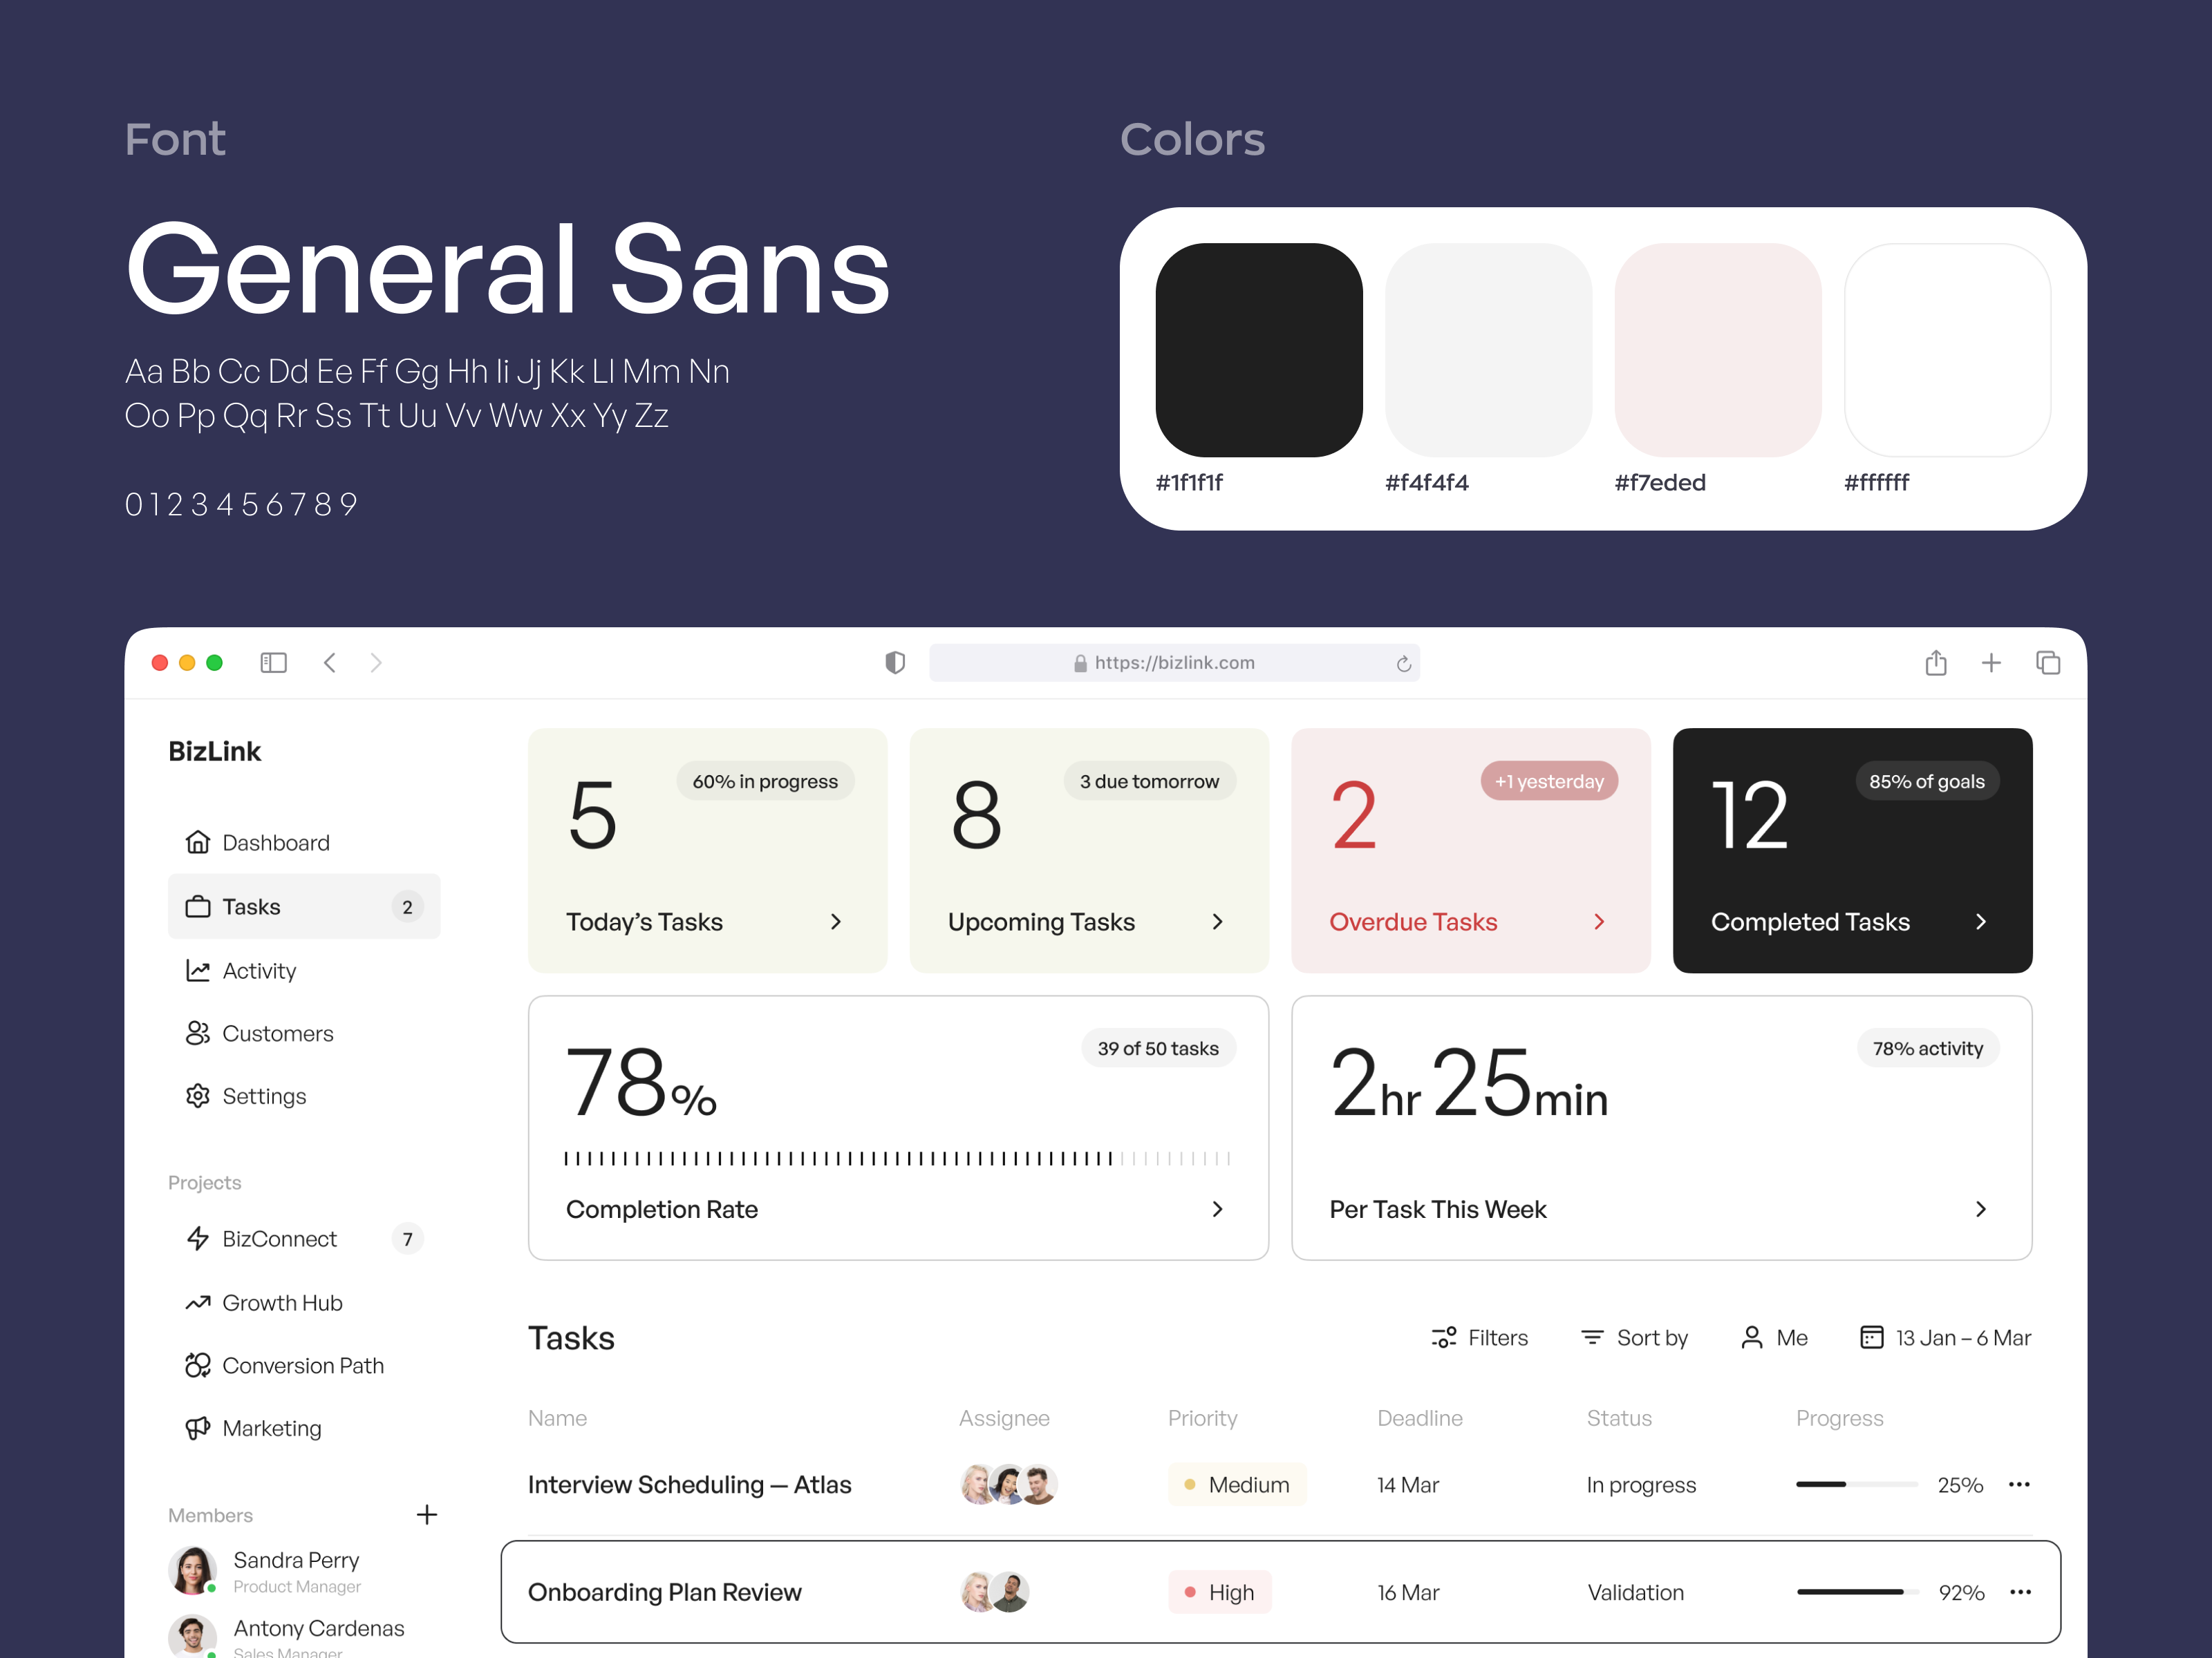
Task: Open the Filters control
Action: pyautogui.click(x=1480, y=1337)
